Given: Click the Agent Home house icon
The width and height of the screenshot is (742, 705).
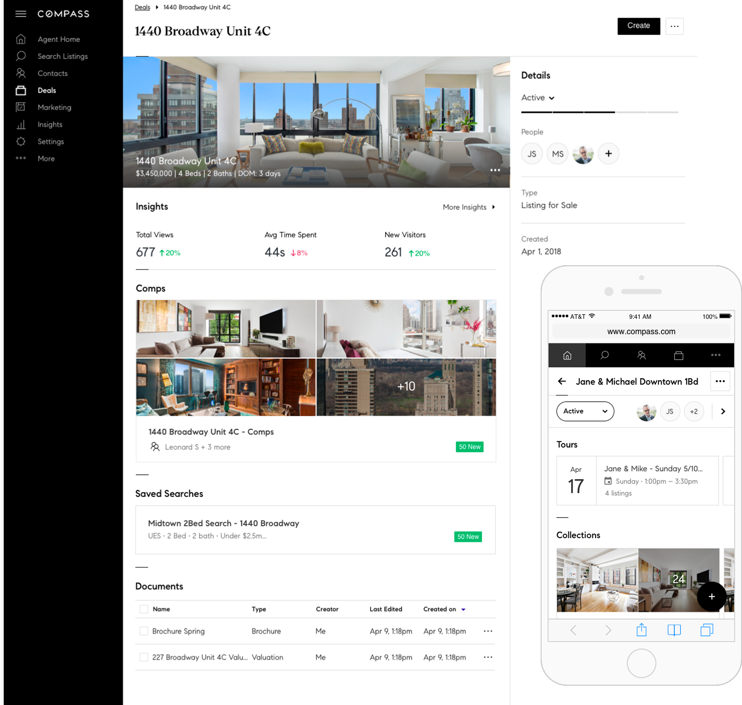Looking at the screenshot, I should pos(21,39).
